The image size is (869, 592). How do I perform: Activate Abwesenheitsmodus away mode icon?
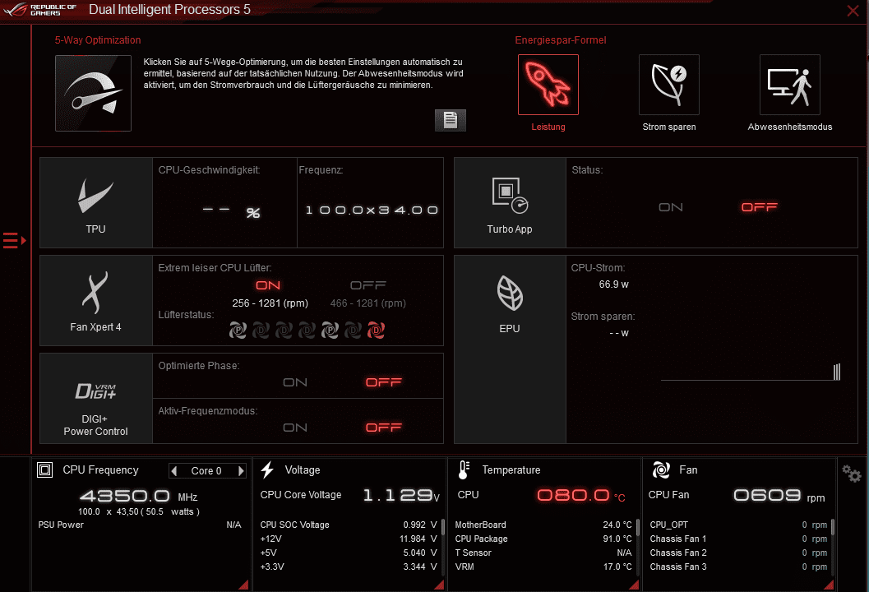coord(790,84)
